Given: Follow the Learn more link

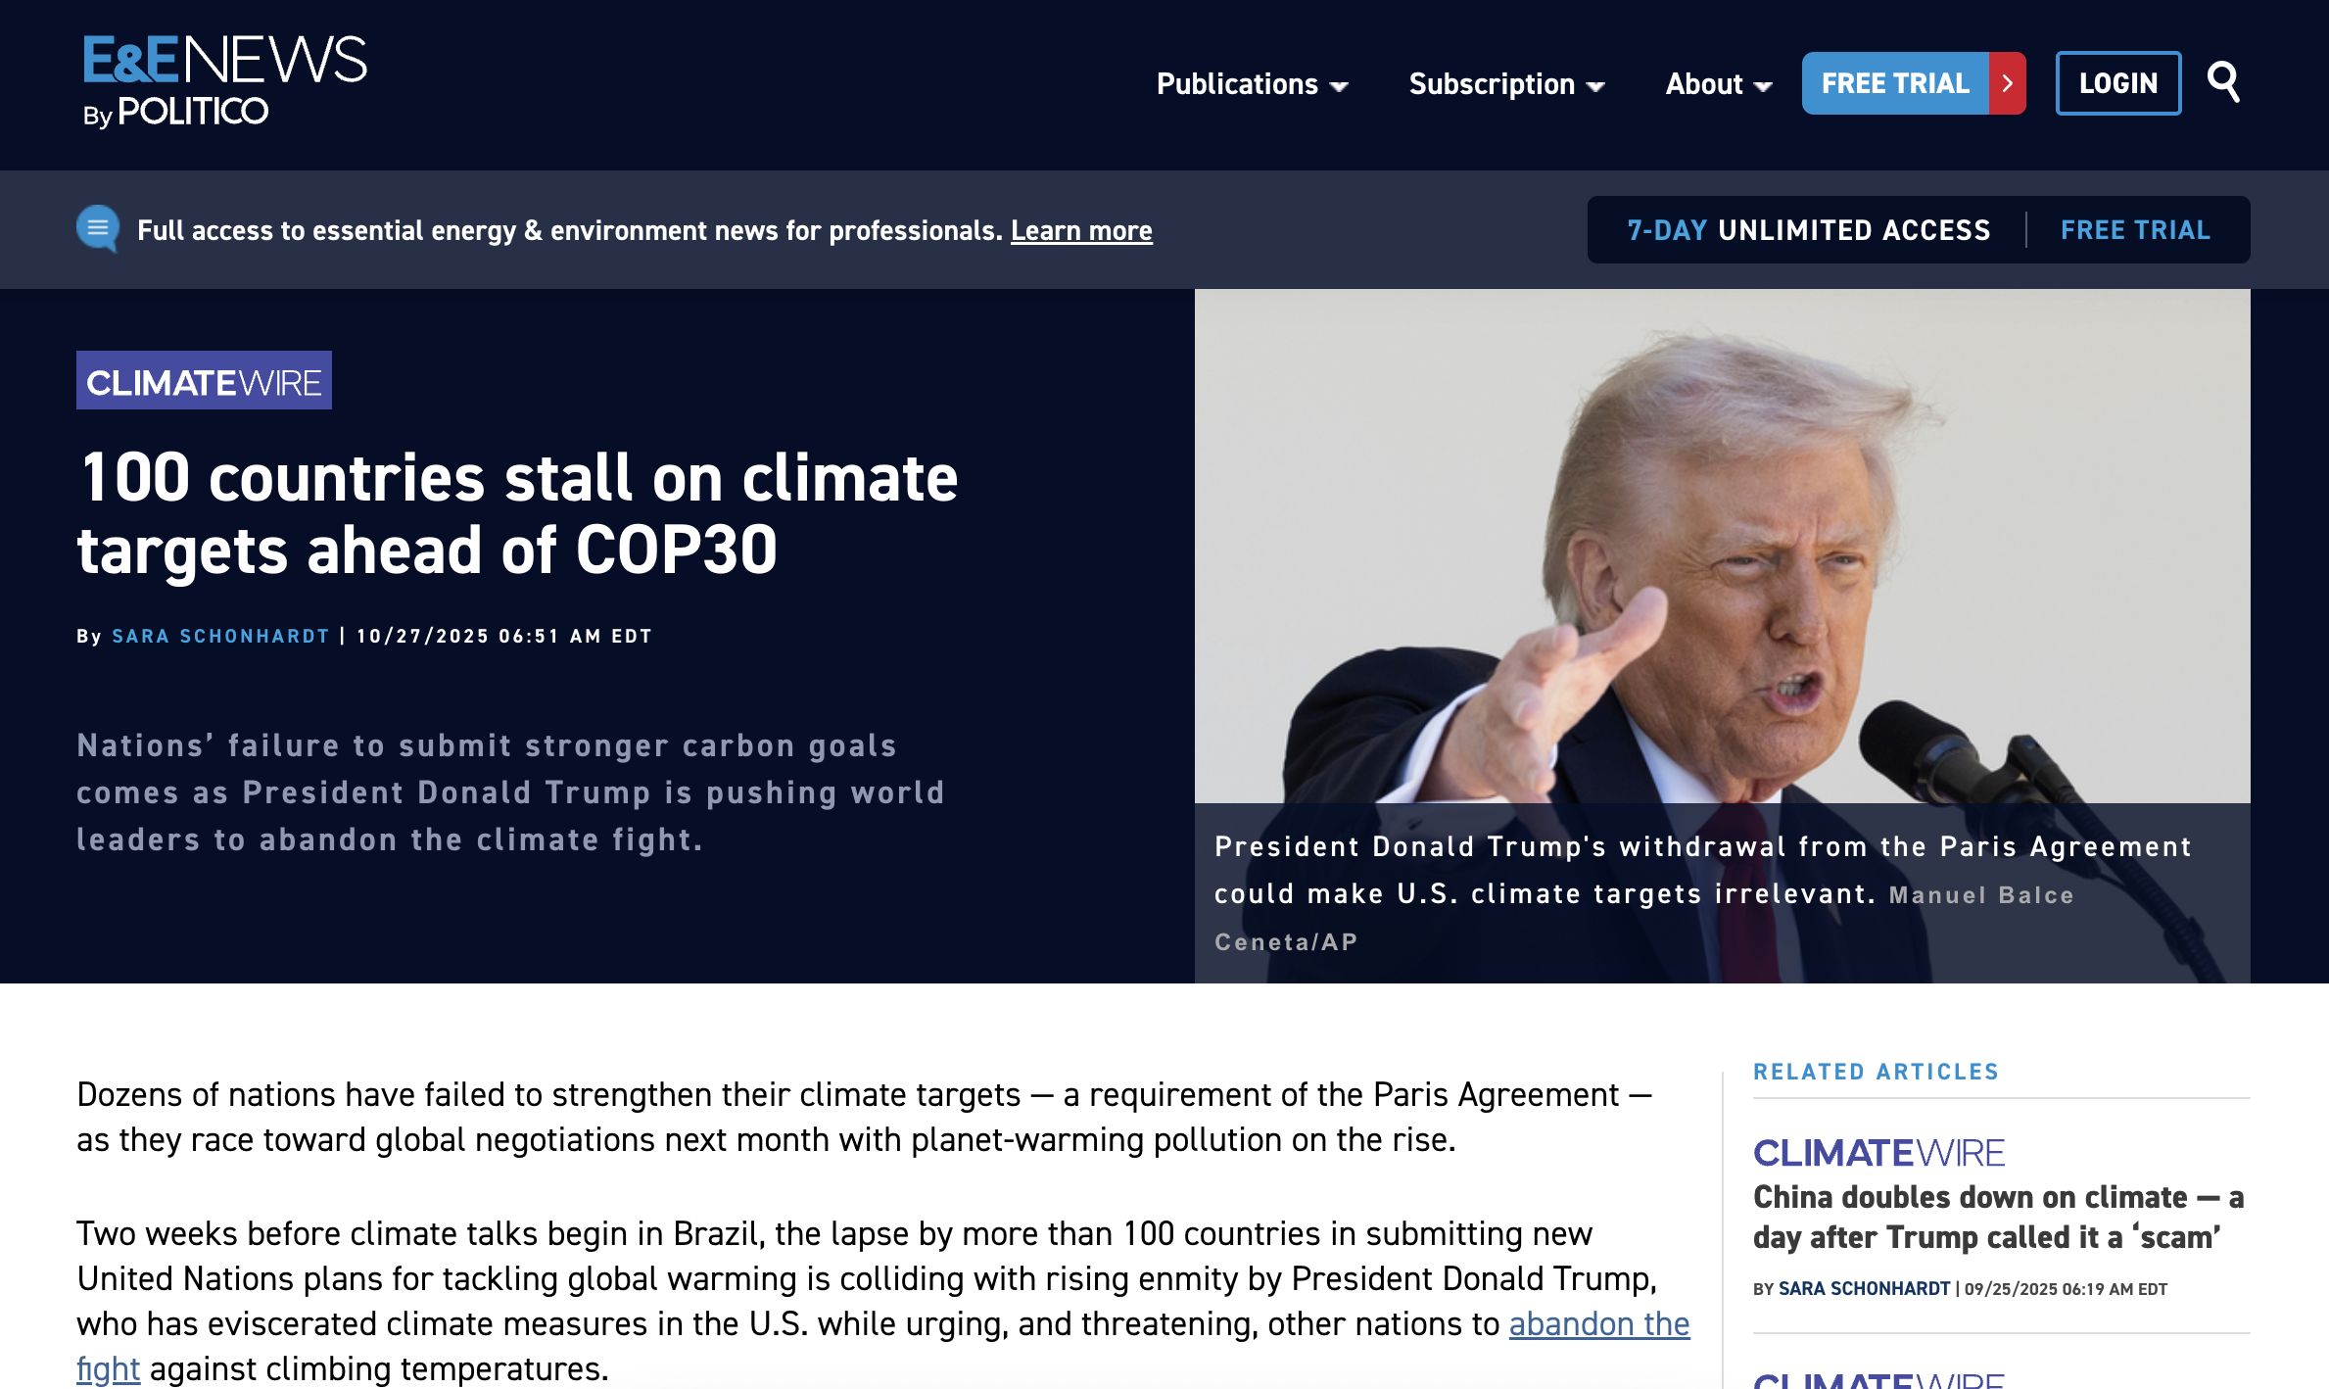Looking at the screenshot, I should (x=1081, y=230).
